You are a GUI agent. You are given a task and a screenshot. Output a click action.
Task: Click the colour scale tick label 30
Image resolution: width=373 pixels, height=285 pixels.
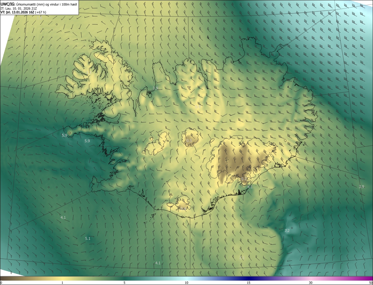pyautogui.click(x=311, y=283)
